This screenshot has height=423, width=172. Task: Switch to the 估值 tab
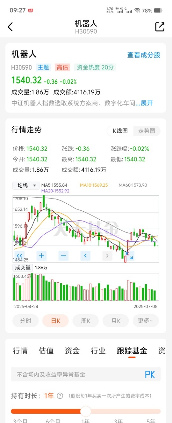pos(46,351)
